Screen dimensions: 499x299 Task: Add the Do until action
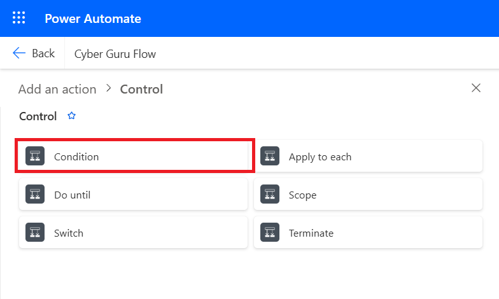pos(134,194)
